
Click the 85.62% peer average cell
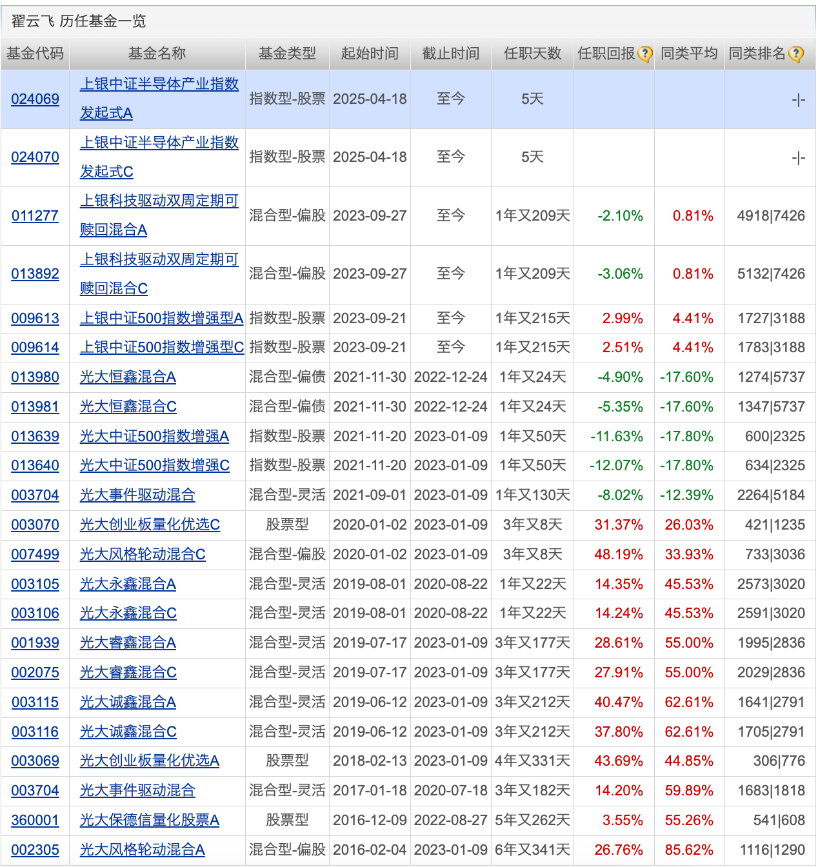pyautogui.click(x=689, y=850)
